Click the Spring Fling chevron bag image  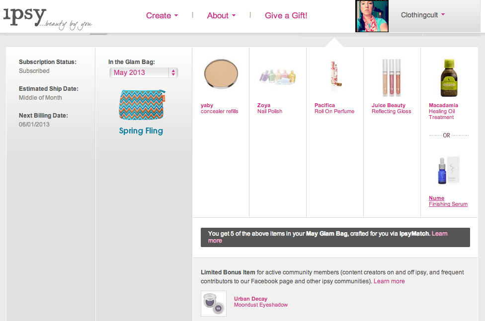tap(141, 105)
